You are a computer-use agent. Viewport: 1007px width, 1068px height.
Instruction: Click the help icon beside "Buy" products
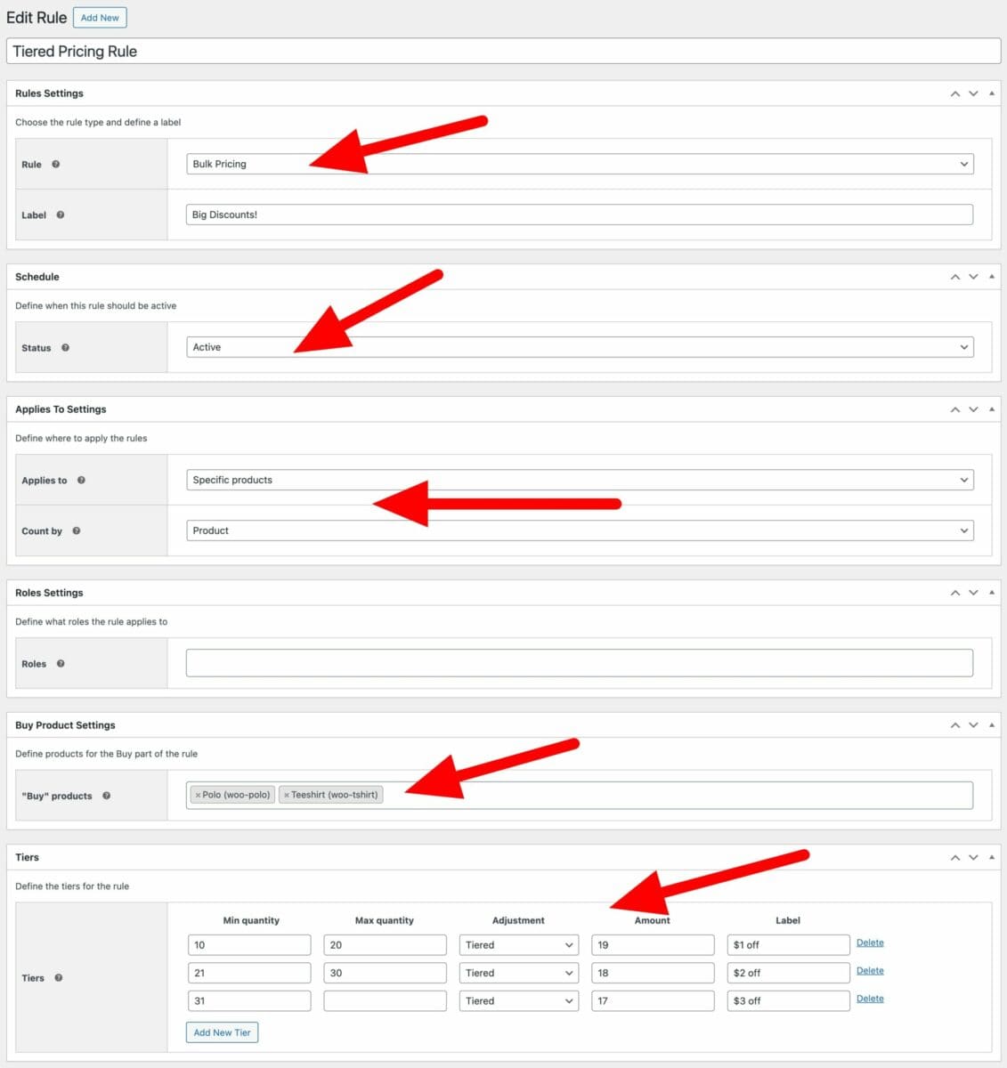click(x=106, y=796)
